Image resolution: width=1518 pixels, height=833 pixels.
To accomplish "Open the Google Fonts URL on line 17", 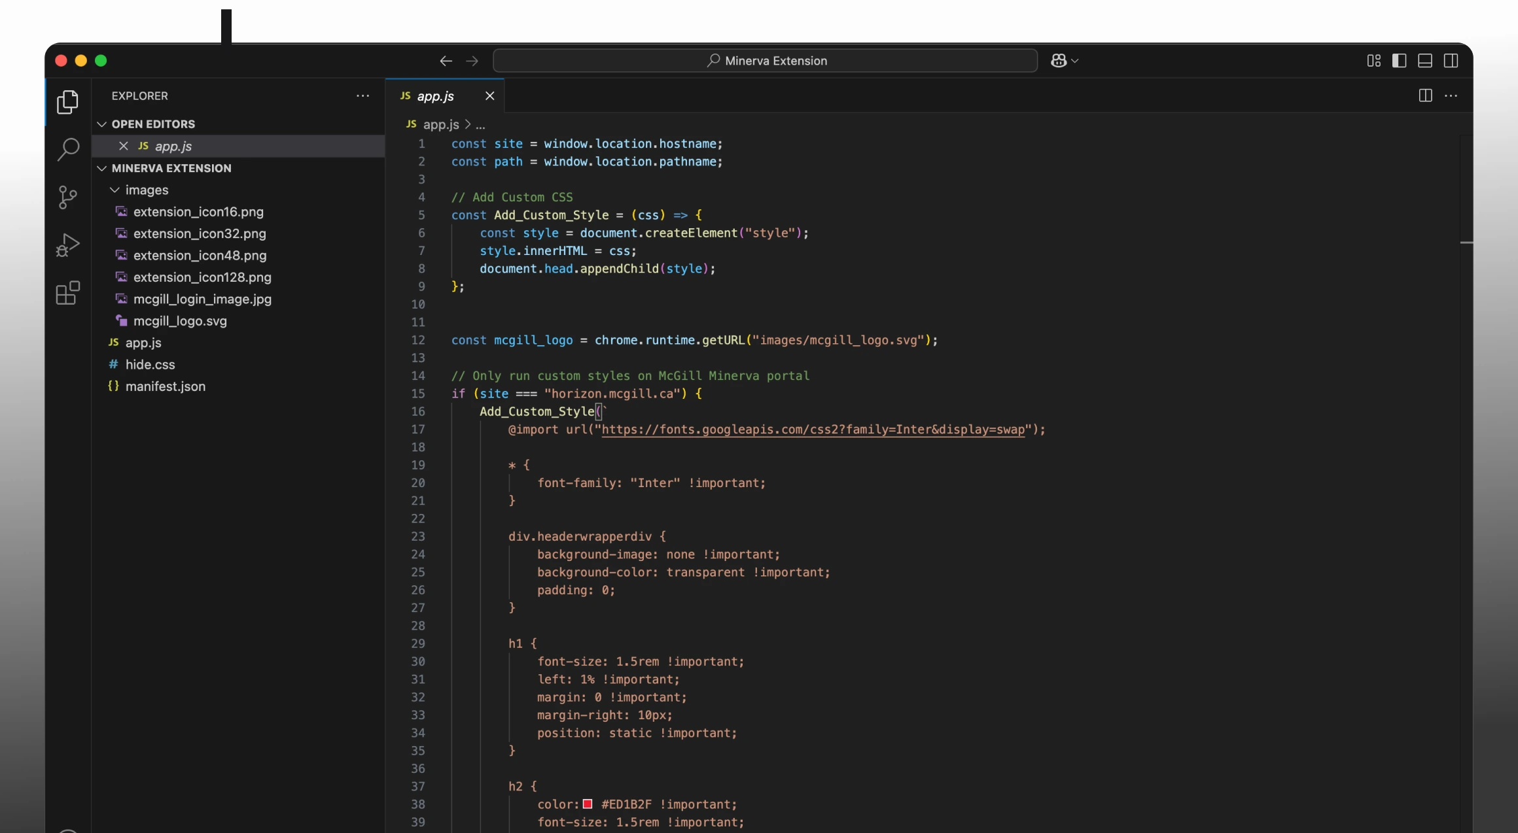I will coord(811,430).
